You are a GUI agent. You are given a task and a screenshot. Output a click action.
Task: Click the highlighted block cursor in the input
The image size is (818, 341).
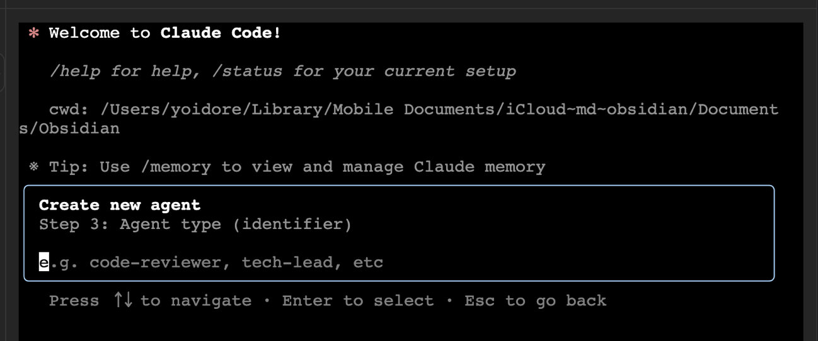[x=43, y=262]
